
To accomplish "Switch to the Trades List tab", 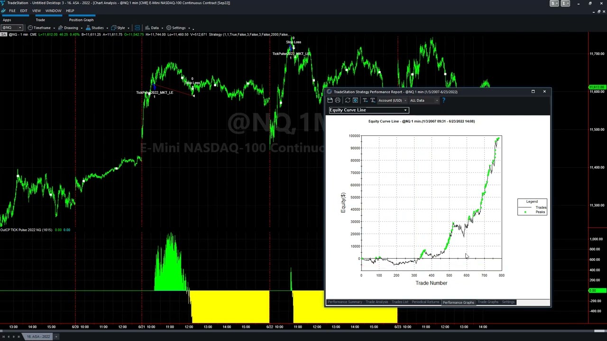I will click(x=400, y=302).
